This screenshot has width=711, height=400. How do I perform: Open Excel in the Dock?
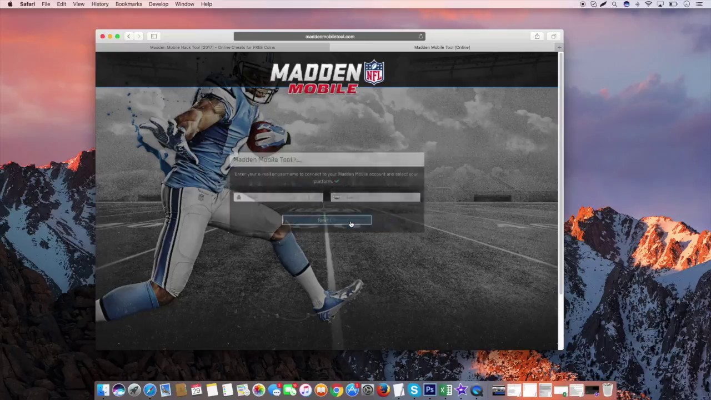tap(444, 390)
